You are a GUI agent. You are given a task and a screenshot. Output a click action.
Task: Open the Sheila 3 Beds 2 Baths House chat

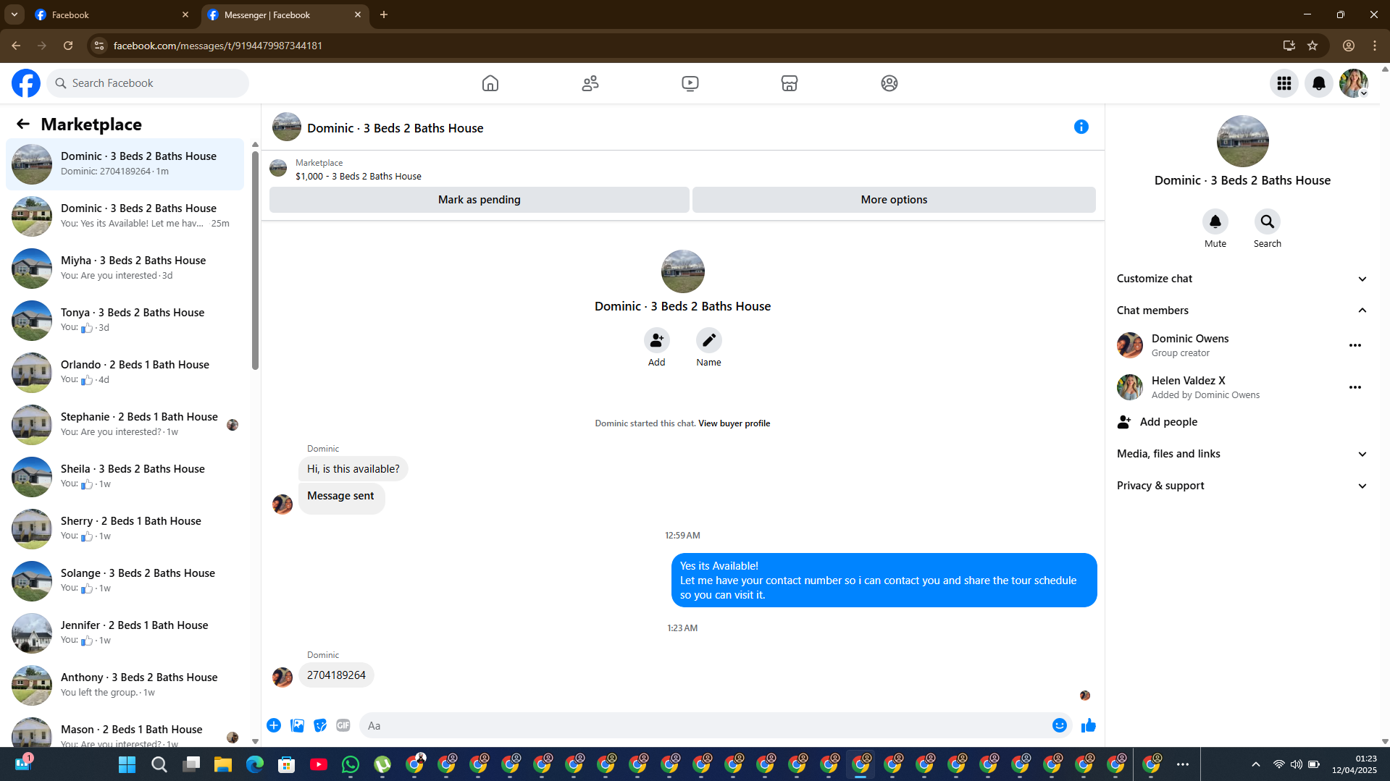tap(125, 477)
